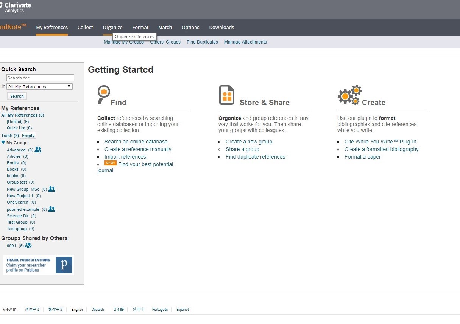Select the New Group- MSc group
The image size is (460, 324).
click(x=23, y=189)
